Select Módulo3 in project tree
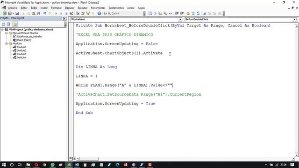Screen dimensions: 299x168 pos(21,54)
